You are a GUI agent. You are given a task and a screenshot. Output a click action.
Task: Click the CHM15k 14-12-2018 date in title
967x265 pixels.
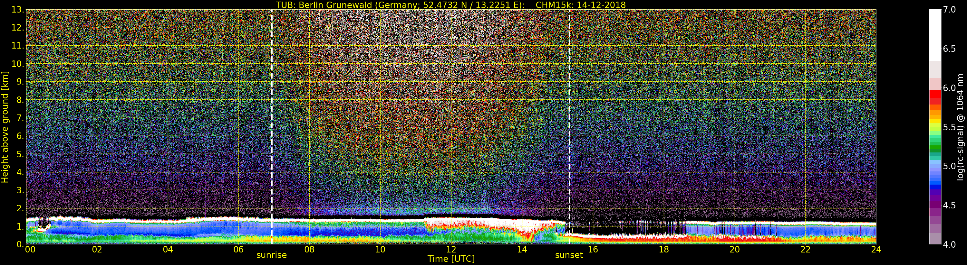pos(581,5)
